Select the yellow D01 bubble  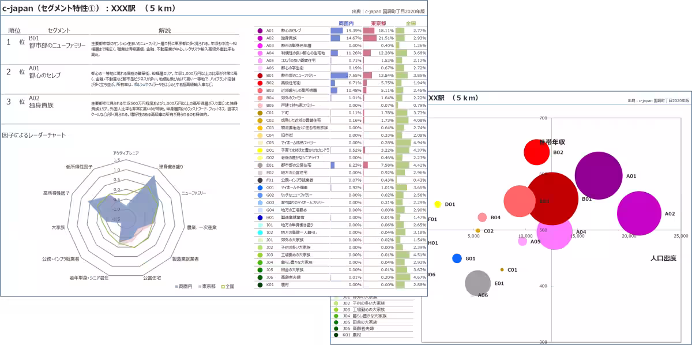(438, 204)
